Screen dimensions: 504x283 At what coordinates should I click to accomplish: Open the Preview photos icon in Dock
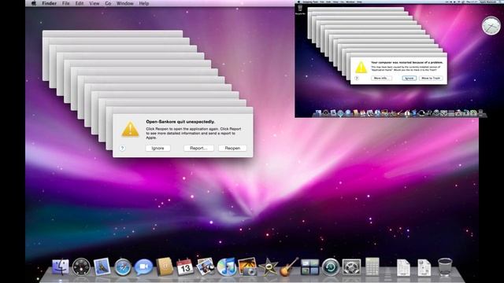click(x=206, y=266)
